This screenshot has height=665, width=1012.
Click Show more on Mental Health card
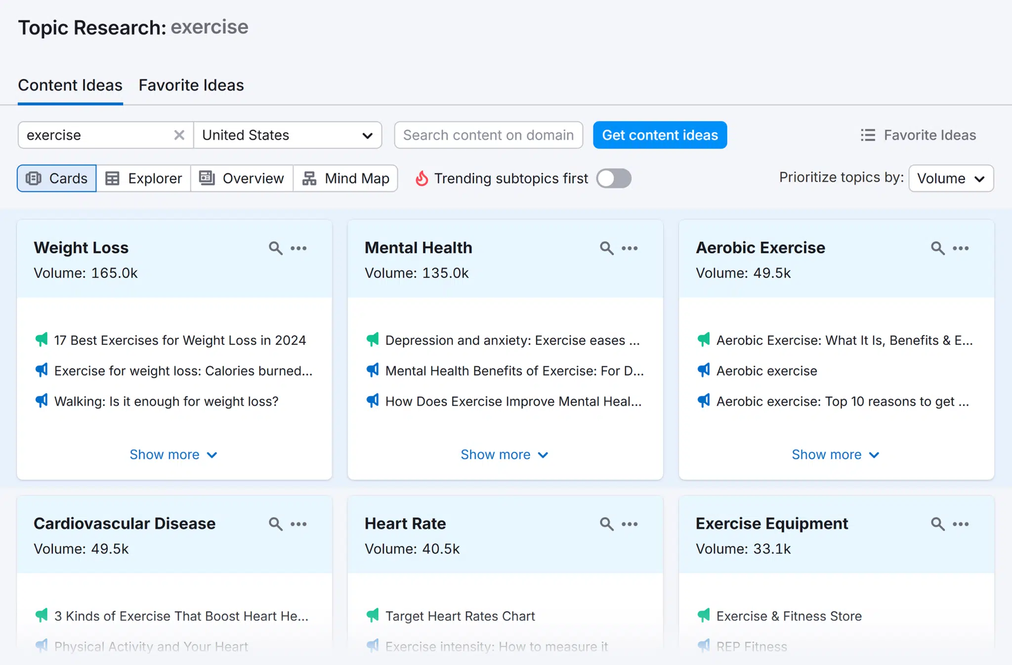[x=505, y=454]
